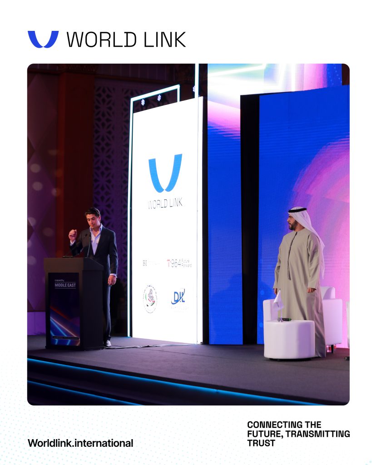The width and height of the screenshot is (372, 465).
Task: Click the BI partial logo on banner
Action: tap(145, 263)
